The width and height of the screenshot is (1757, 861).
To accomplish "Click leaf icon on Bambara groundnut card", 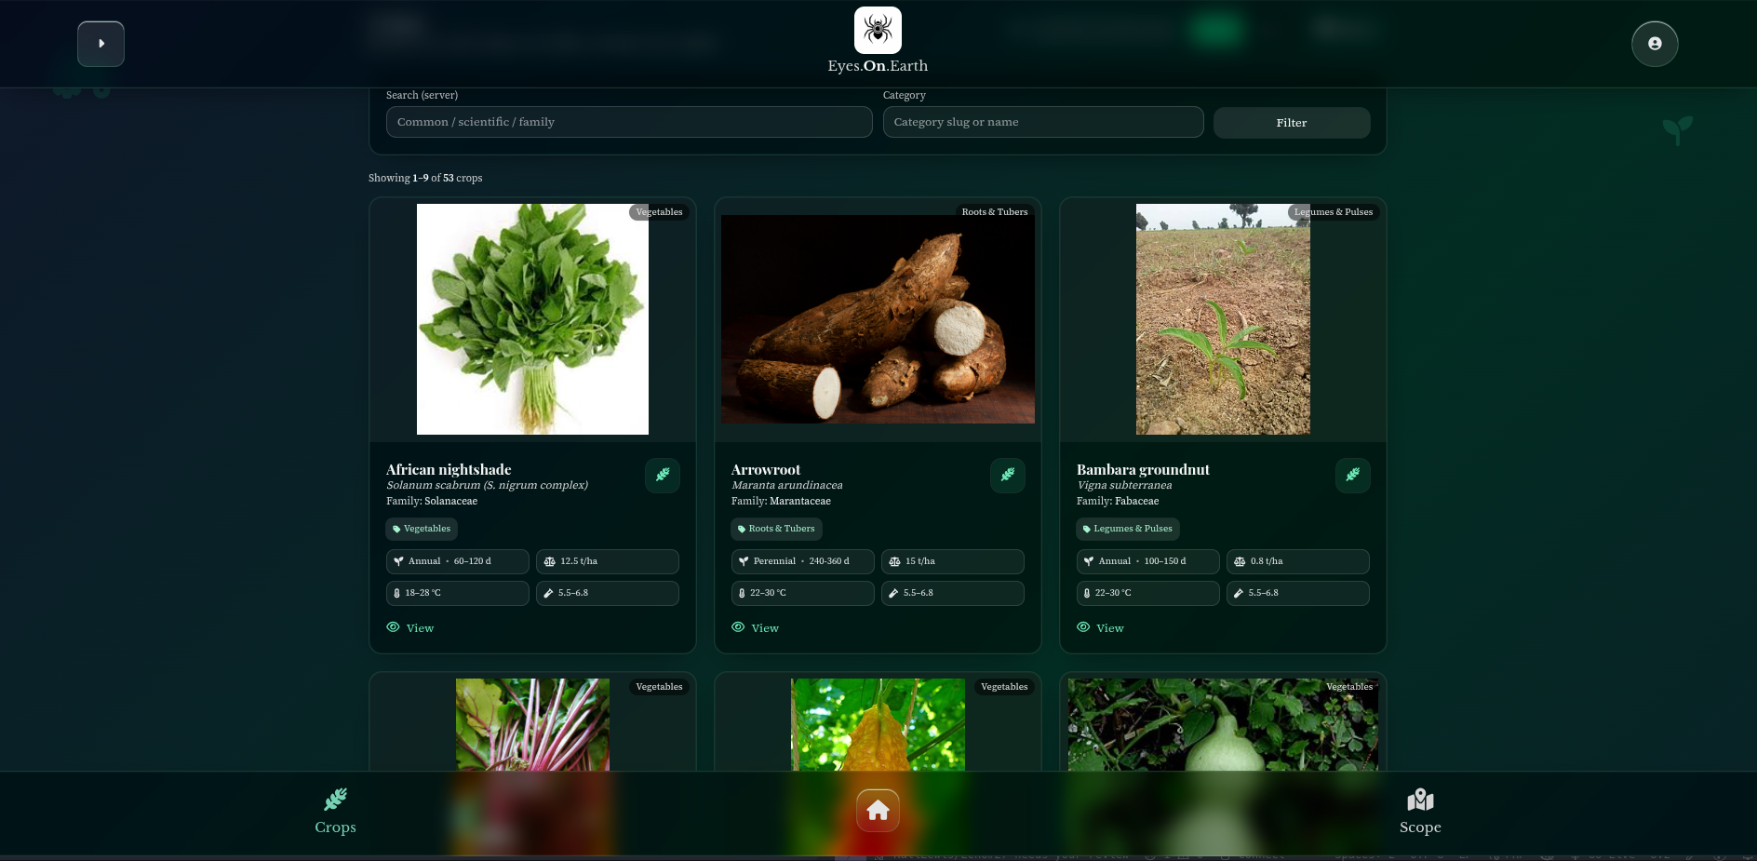I will pos(1352,476).
